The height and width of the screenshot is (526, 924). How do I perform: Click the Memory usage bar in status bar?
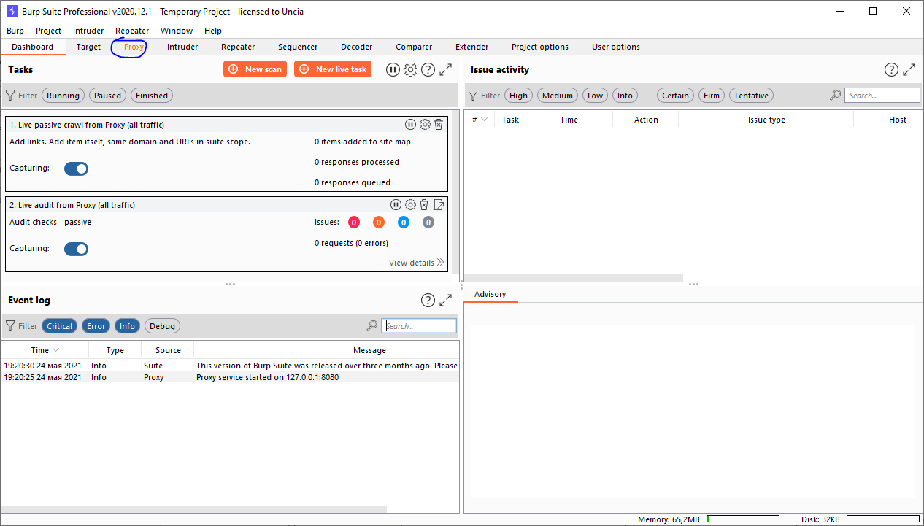click(742, 519)
